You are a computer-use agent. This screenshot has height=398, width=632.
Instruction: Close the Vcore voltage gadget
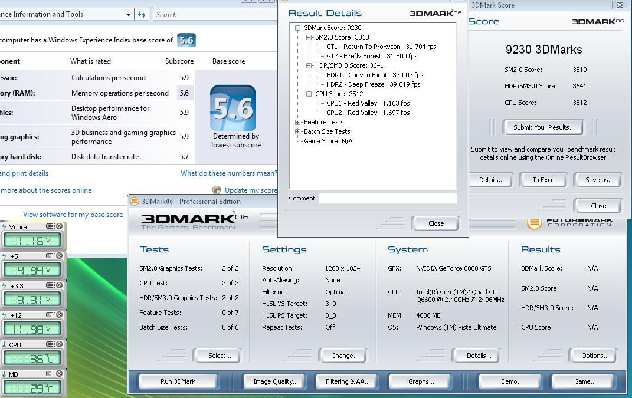(59, 226)
